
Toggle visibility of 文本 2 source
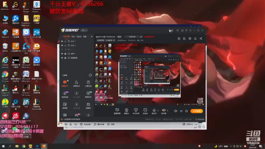tap(62, 45)
